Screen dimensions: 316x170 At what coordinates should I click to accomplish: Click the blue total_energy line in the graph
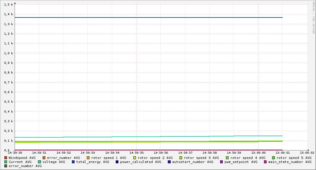coord(146,17)
